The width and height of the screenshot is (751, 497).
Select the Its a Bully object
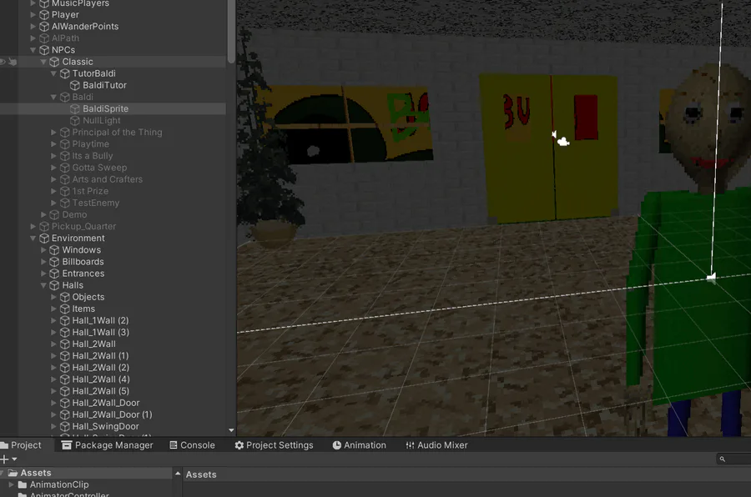point(93,156)
